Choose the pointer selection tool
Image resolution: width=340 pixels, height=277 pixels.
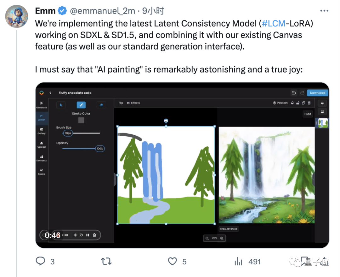[61, 105]
